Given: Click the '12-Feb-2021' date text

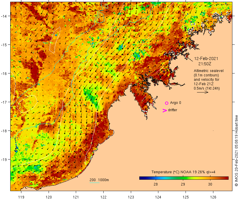Looking at the screenshot, I should [x=206, y=59].
